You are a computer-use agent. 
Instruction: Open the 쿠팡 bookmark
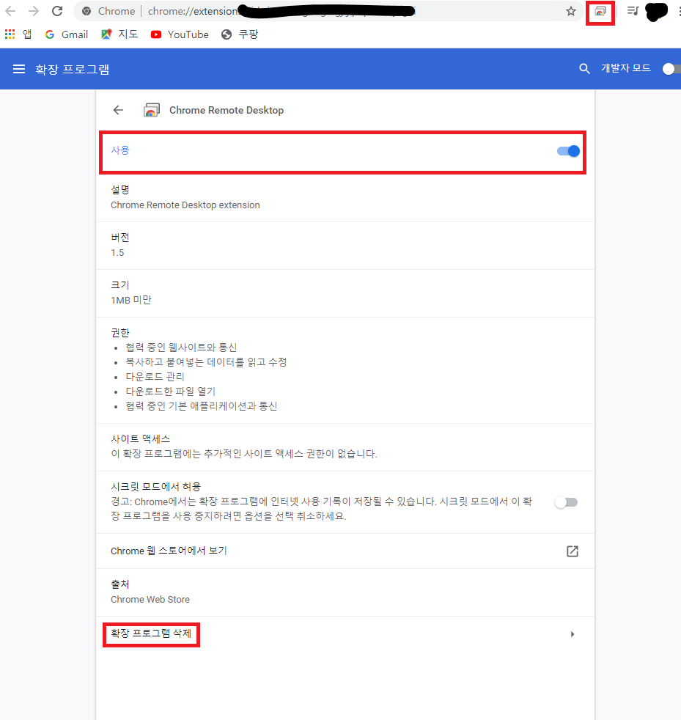pyautogui.click(x=240, y=34)
